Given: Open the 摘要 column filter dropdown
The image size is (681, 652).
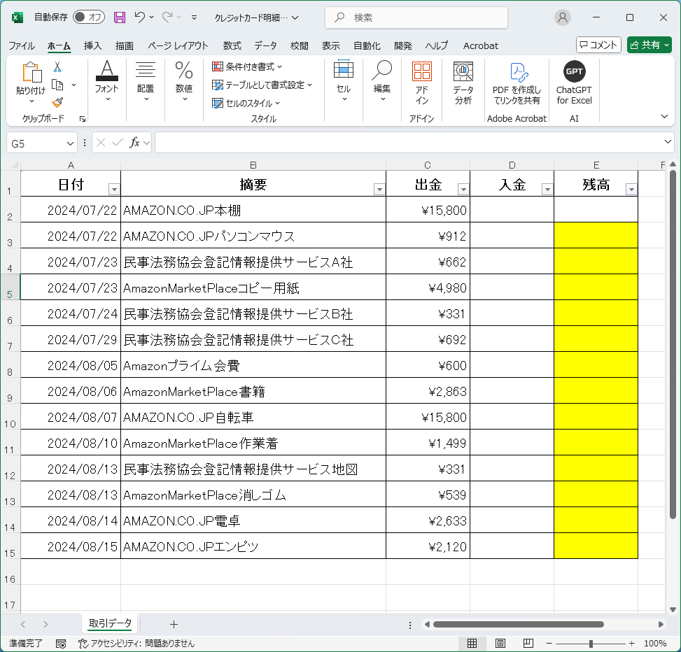Looking at the screenshot, I should [x=379, y=190].
